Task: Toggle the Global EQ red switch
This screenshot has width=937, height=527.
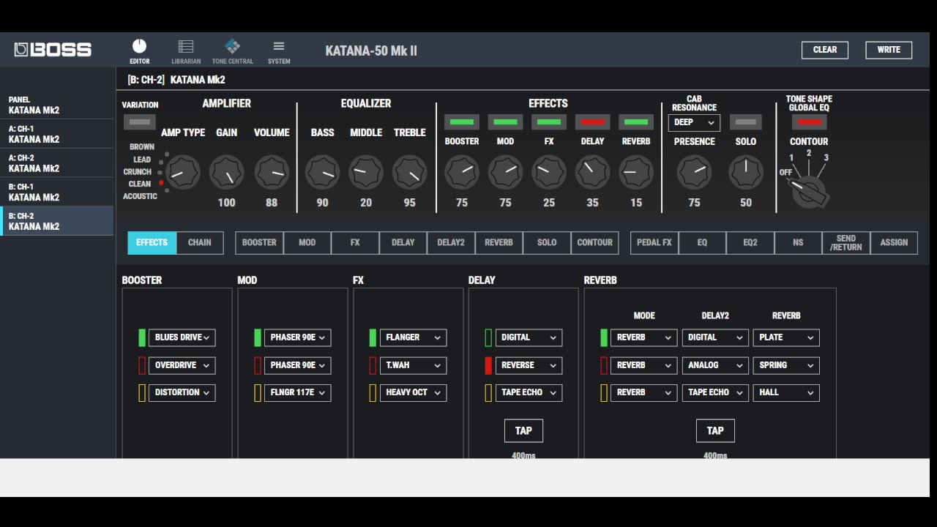Action: pos(809,122)
